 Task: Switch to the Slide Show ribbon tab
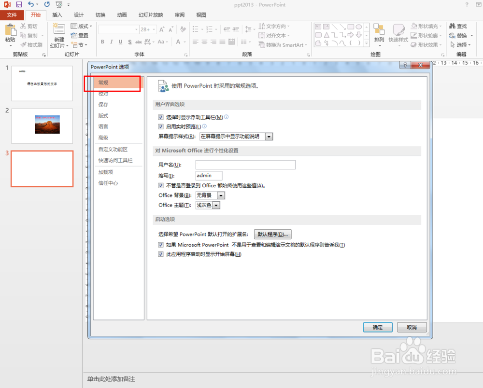point(151,15)
